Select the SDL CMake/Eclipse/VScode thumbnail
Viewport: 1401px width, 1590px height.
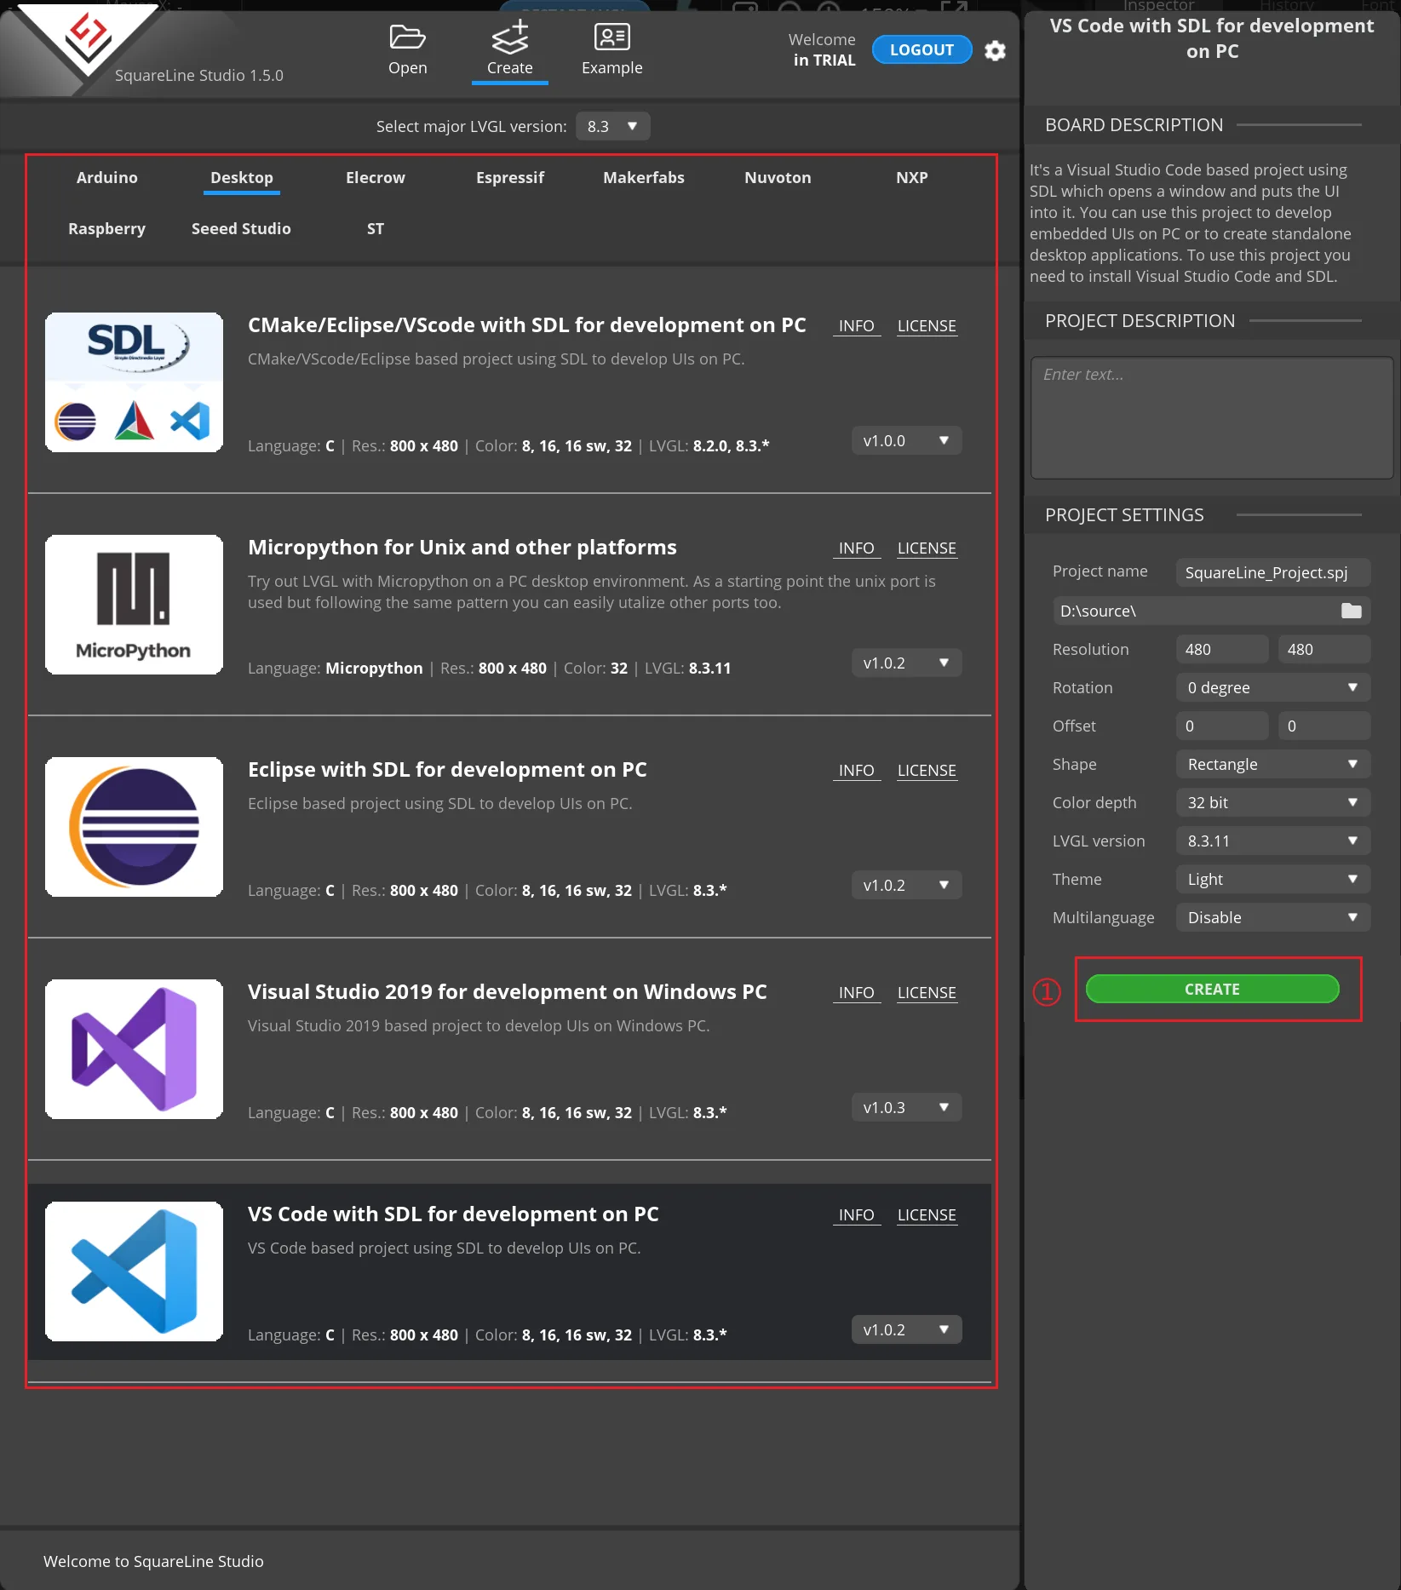[134, 382]
